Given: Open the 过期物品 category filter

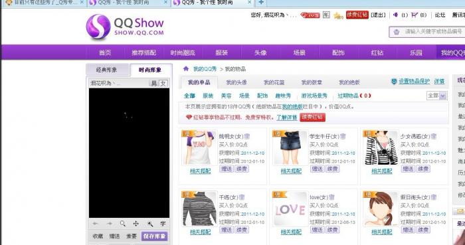Looking at the screenshot, I should click(x=354, y=96).
